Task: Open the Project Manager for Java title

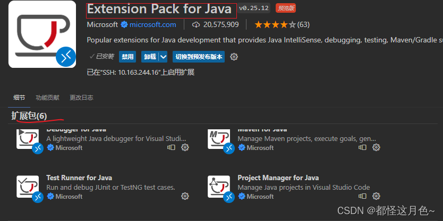Action: pyautogui.click(x=278, y=178)
